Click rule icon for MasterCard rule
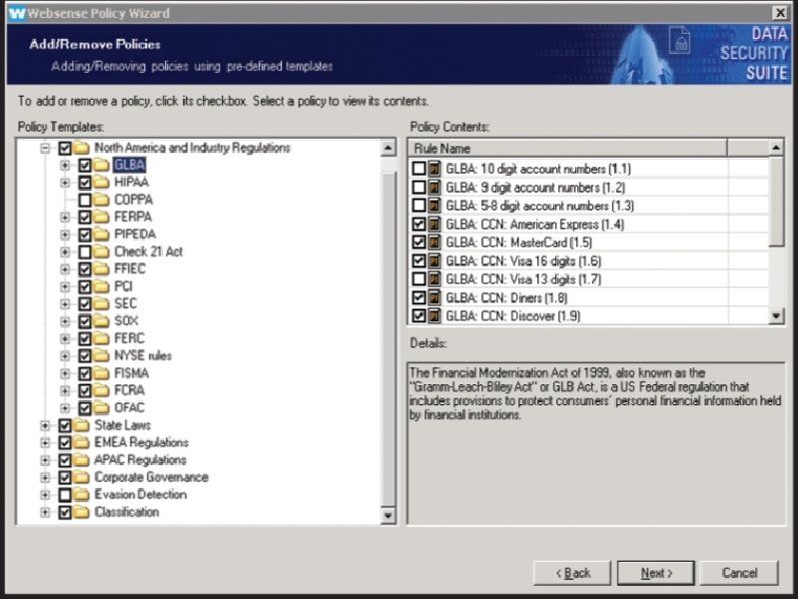This screenshot has height=599, width=799. coord(434,243)
